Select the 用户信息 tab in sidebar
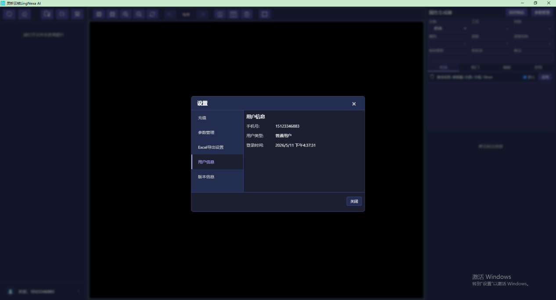This screenshot has width=556, height=300. pos(217,162)
